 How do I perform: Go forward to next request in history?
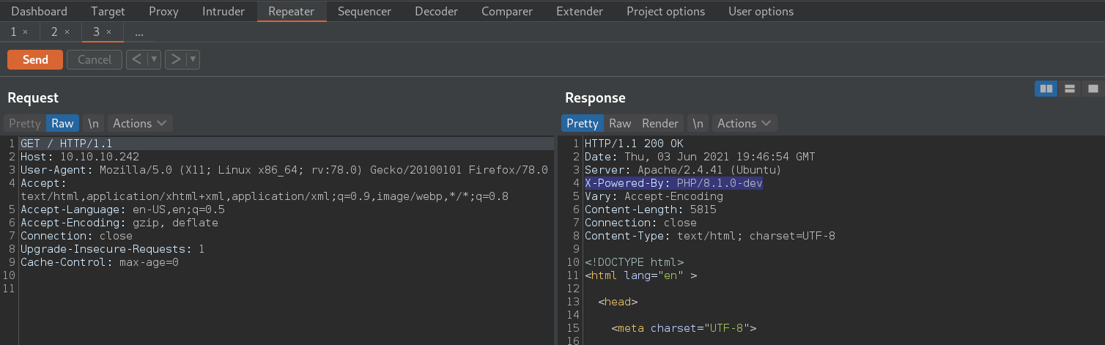click(x=176, y=59)
